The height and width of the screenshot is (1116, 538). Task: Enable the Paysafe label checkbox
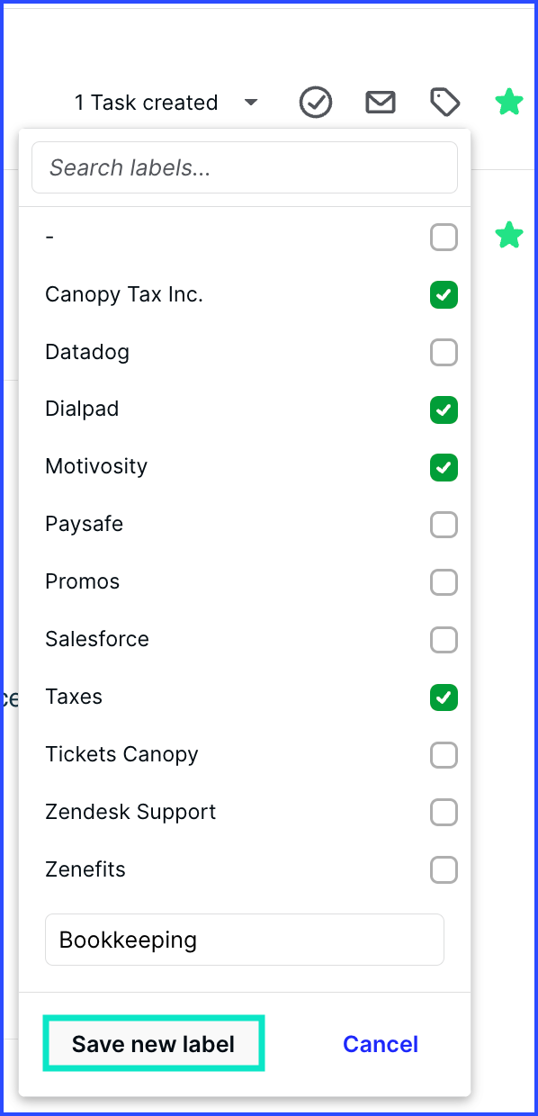(444, 525)
